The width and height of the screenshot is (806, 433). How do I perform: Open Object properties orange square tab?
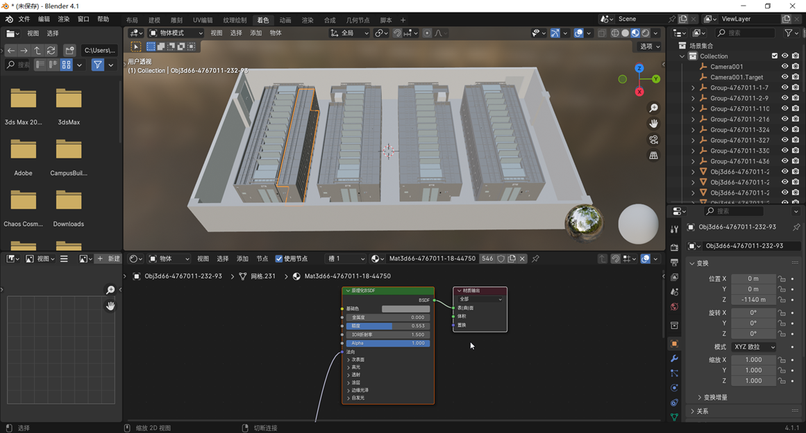click(674, 344)
